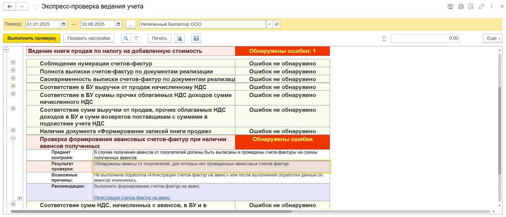This screenshot has width=506, height=217.
Task: Select Выполнить формирование счетов-фактур на аванс text
Action: point(147,186)
